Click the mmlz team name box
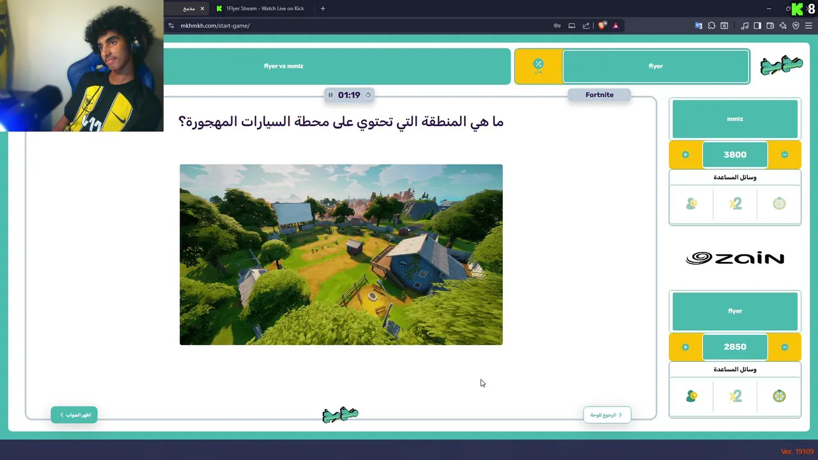This screenshot has width=818, height=460. (x=735, y=119)
